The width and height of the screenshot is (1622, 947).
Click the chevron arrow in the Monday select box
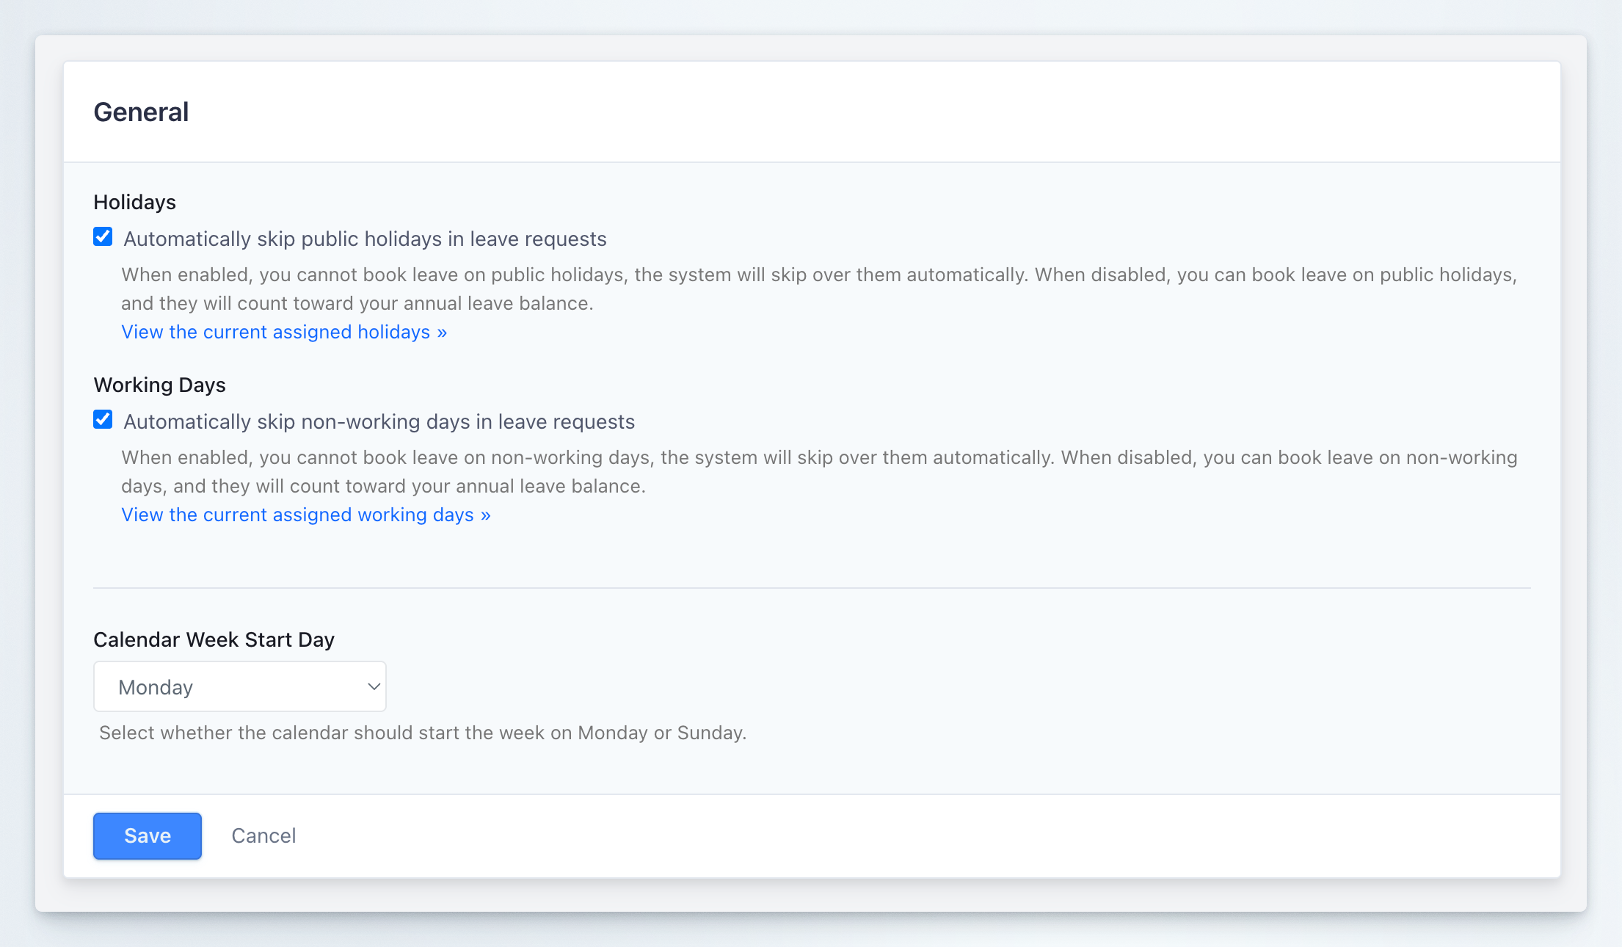point(374,687)
